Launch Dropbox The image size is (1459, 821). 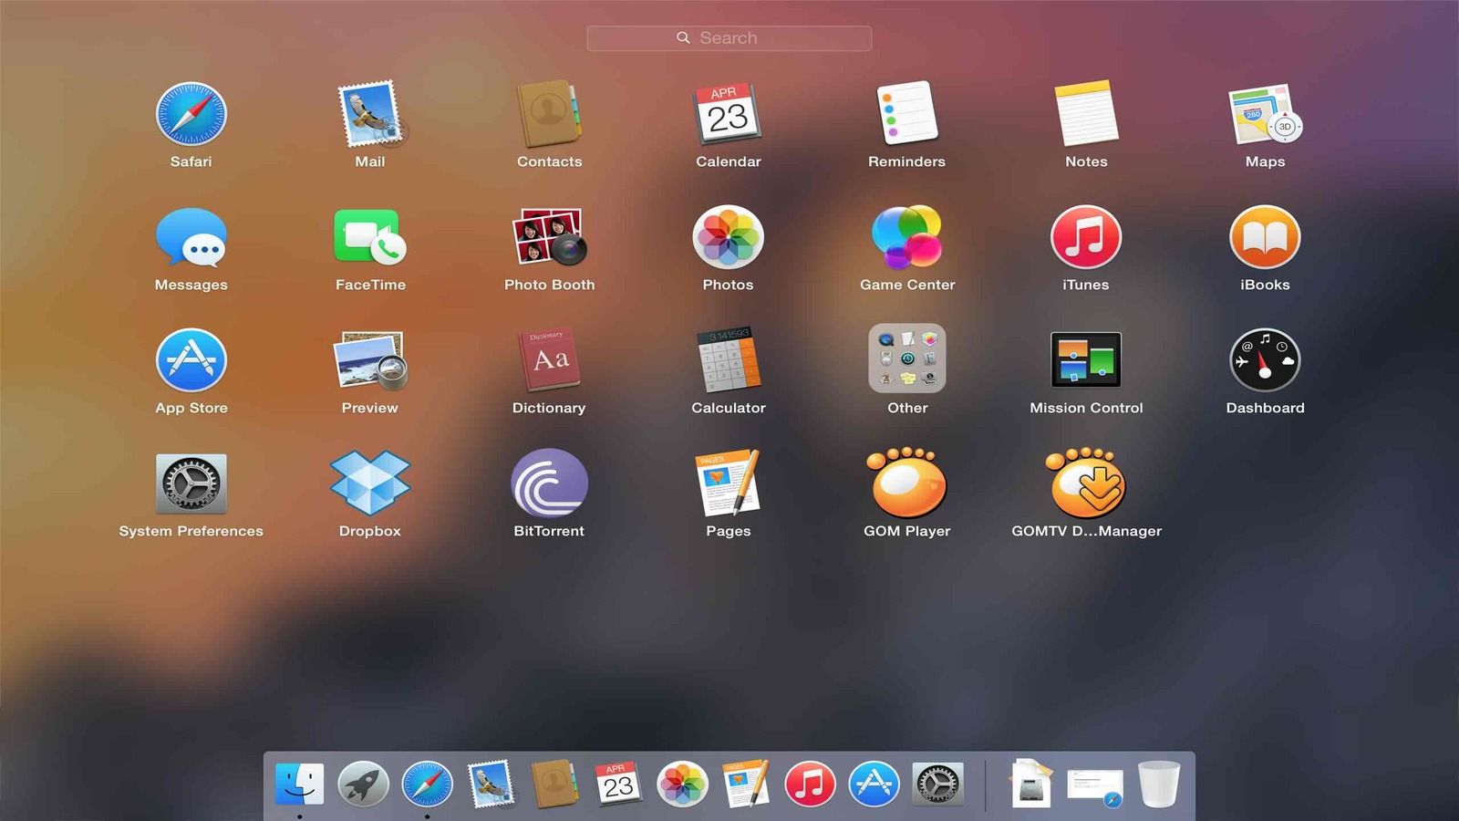(370, 483)
